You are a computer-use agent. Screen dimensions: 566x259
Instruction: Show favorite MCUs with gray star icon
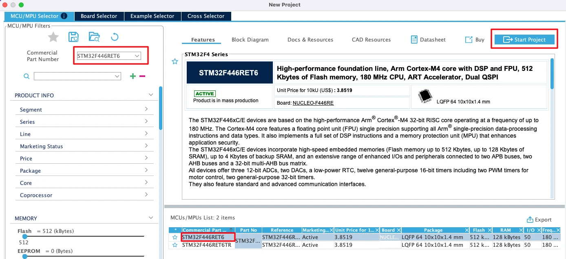point(53,37)
